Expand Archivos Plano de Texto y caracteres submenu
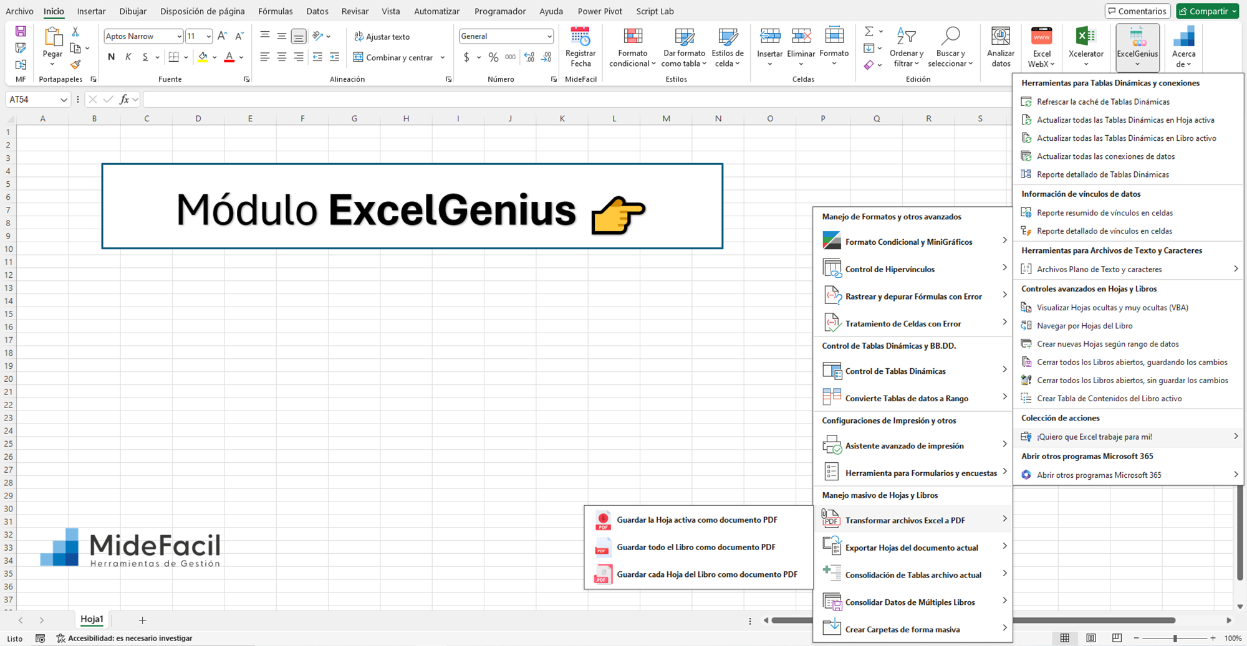 (1128, 269)
